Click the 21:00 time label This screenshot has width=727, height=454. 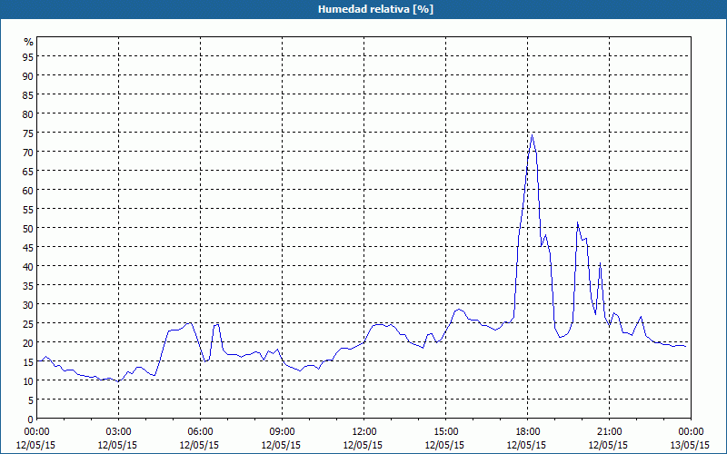609,432
